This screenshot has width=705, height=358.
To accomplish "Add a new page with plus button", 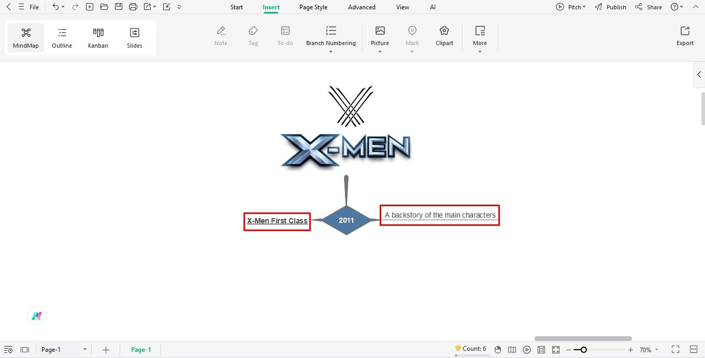I will 106,350.
